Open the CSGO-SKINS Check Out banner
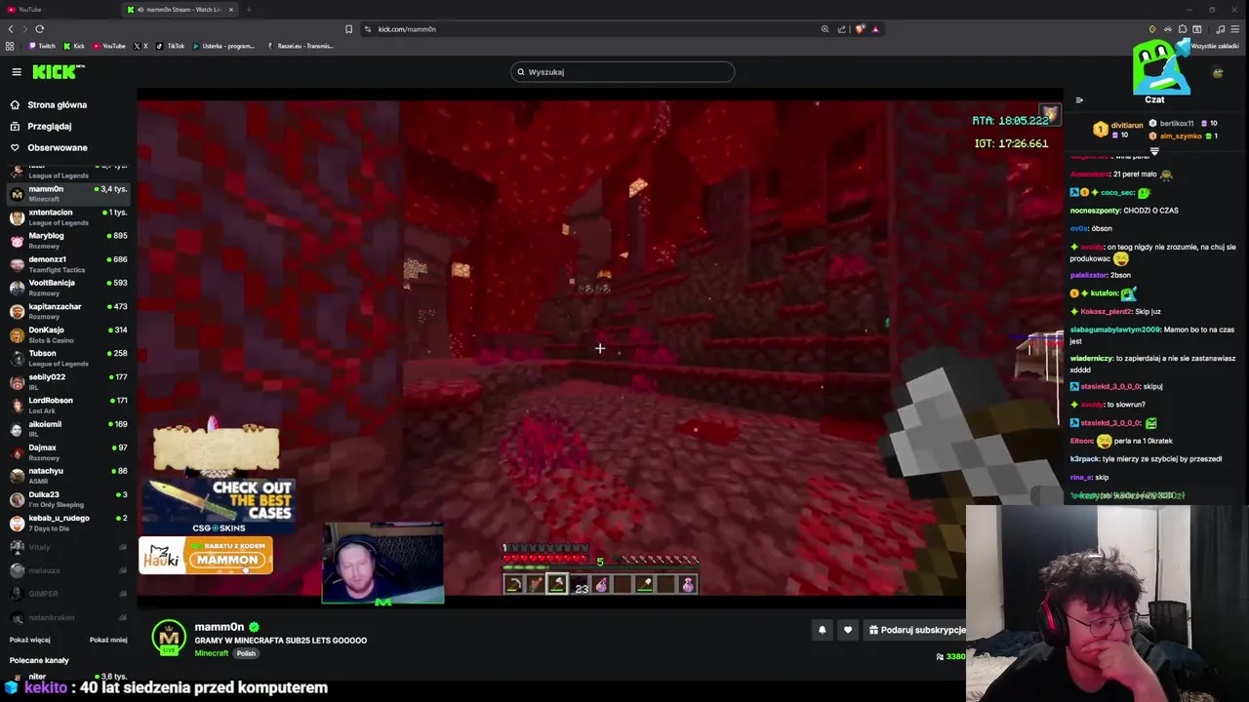 click(x=218, y=505)
